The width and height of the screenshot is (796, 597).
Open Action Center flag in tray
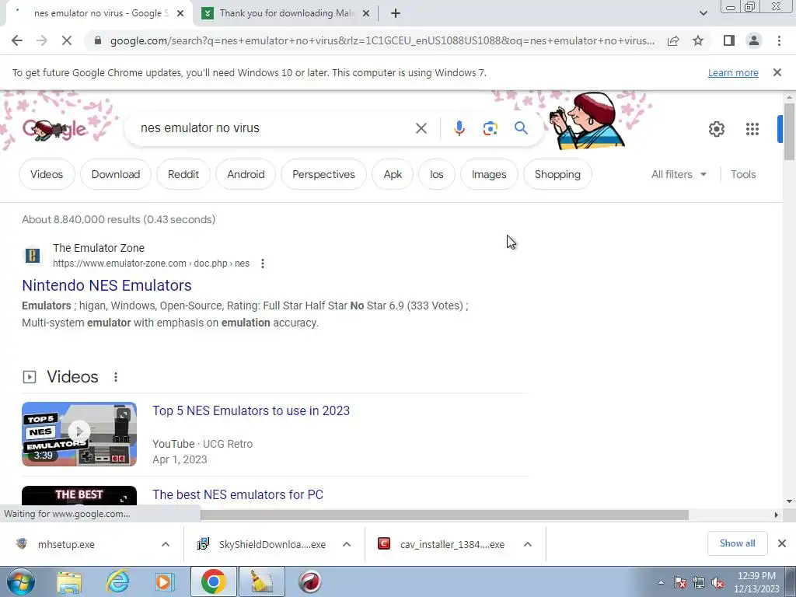680,583
